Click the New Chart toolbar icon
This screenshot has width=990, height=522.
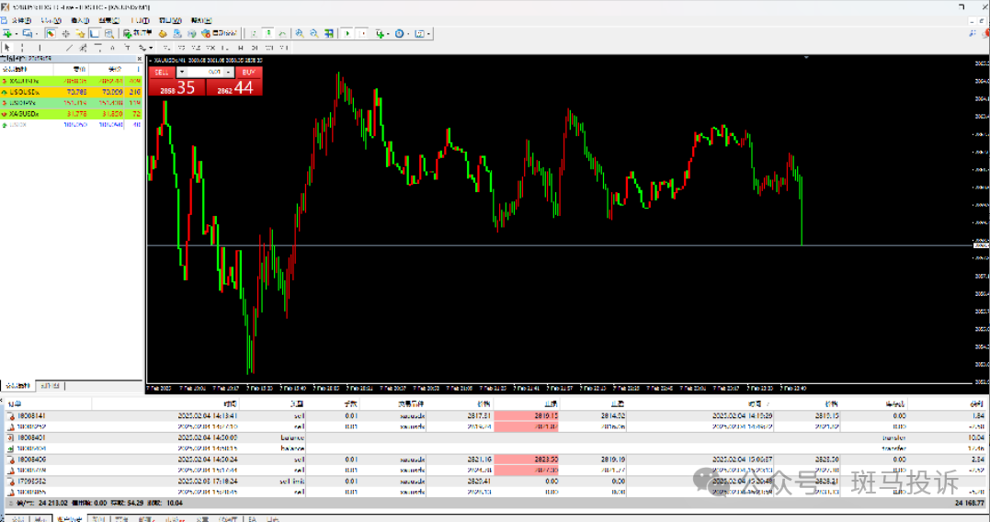pyautogui.click(x=7, y=33)
